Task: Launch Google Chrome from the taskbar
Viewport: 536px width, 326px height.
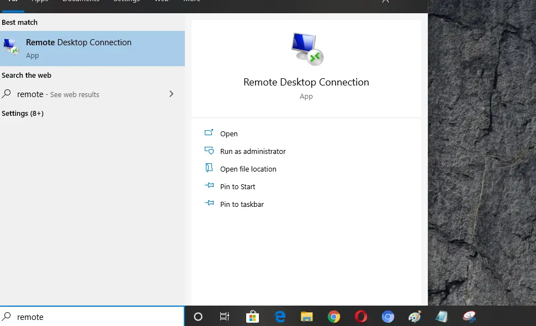Action: point(333,317)
